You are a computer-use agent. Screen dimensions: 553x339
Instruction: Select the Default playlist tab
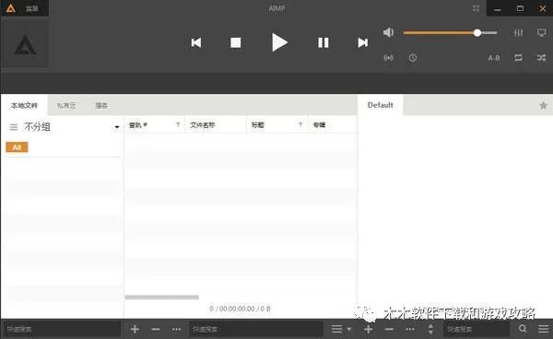point(380,105)
